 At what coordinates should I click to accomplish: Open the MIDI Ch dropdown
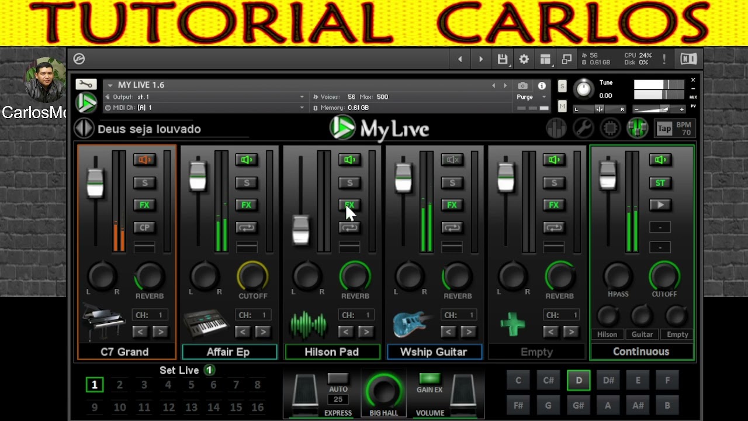[302, 108]
